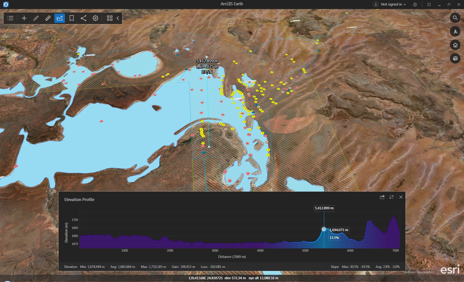464x282 pixels.
Task: Click the Distance (7089 m) axis label
Action: tap(232, 257)
